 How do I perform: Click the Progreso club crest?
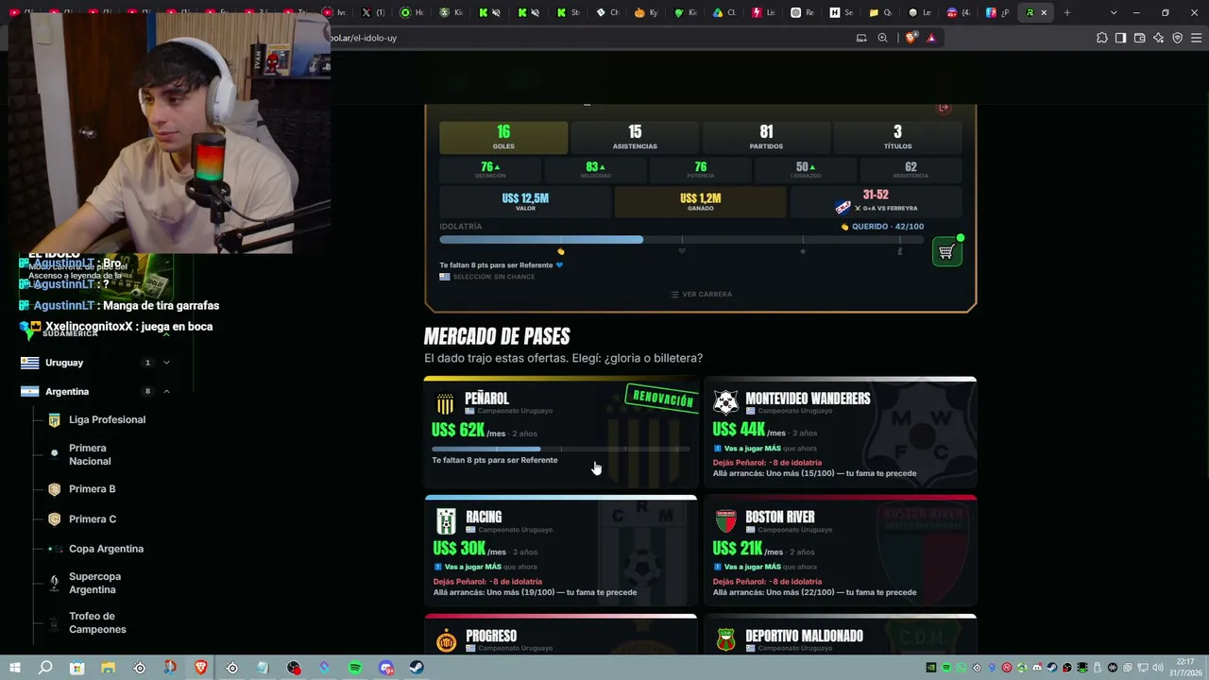pos(446,641)
